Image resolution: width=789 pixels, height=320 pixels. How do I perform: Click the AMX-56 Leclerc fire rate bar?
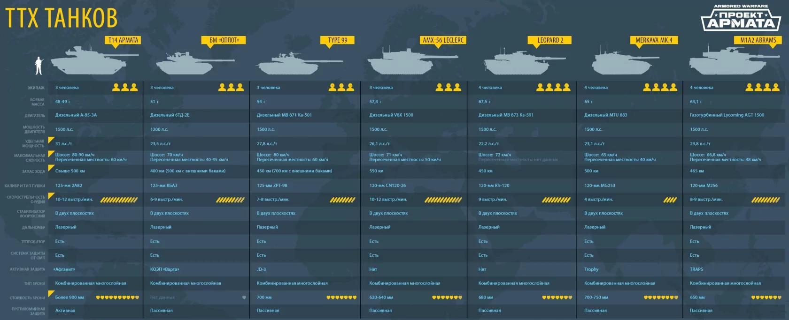point(443,200)
